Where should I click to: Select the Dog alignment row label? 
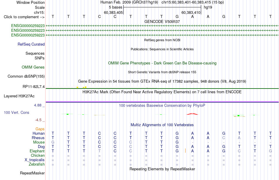point(41,147)
